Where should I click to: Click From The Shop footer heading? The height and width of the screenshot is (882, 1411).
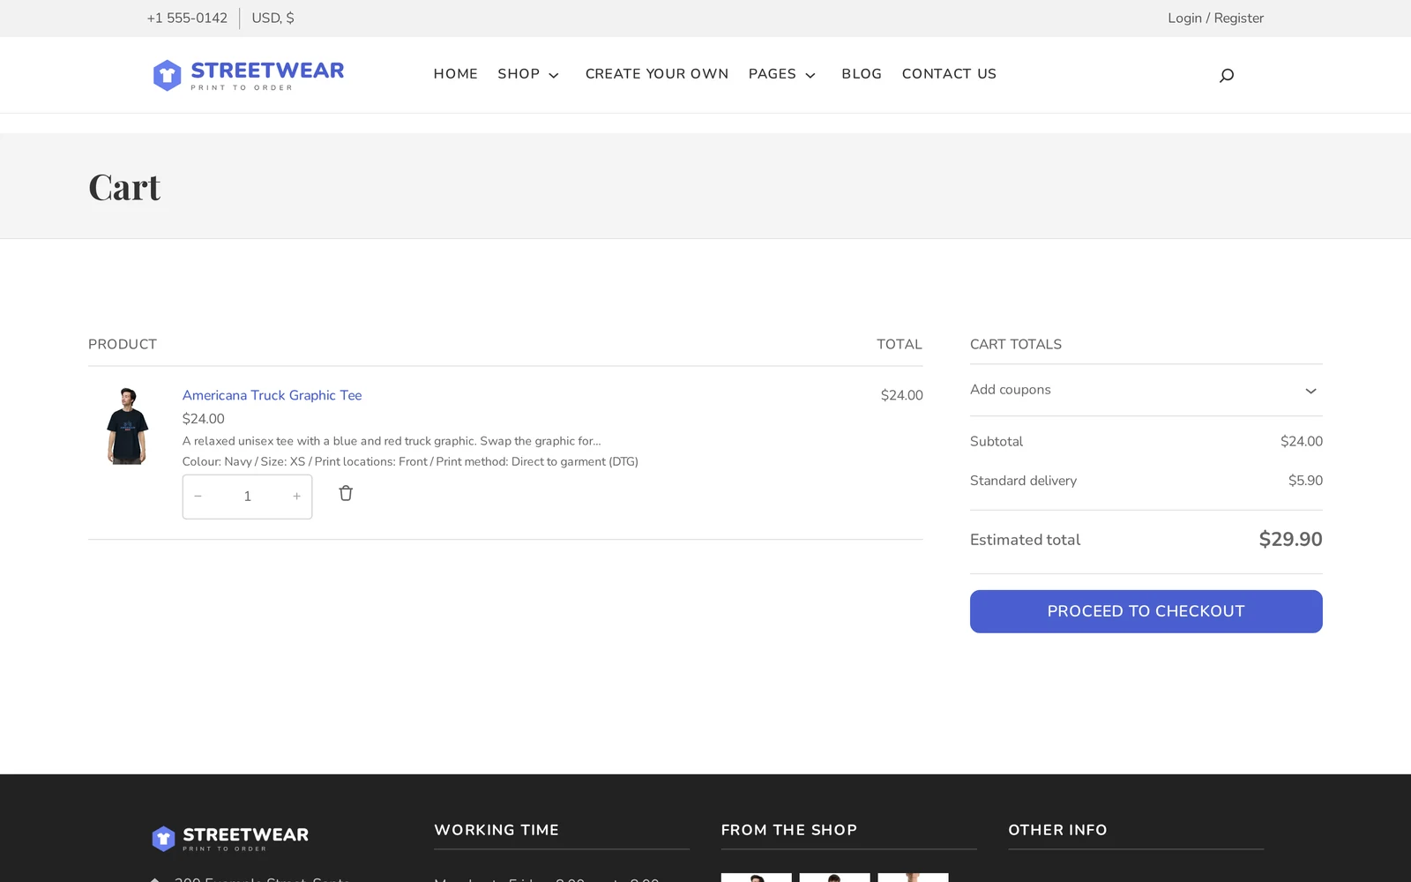pyautogui.click(x=789, y=830)
